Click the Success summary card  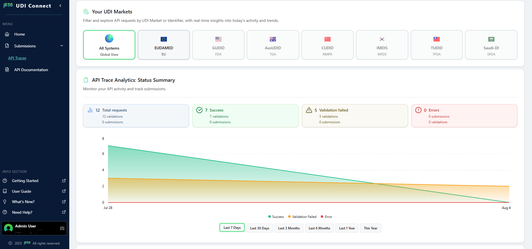[x=245, y=116]
